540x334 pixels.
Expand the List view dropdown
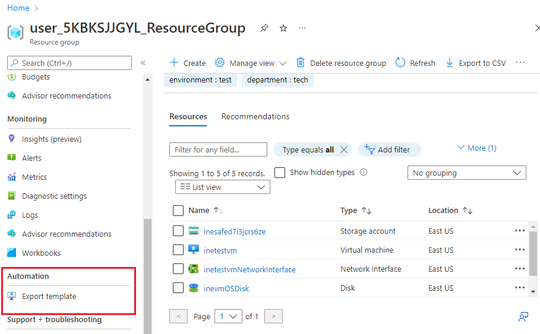(223, 187)
